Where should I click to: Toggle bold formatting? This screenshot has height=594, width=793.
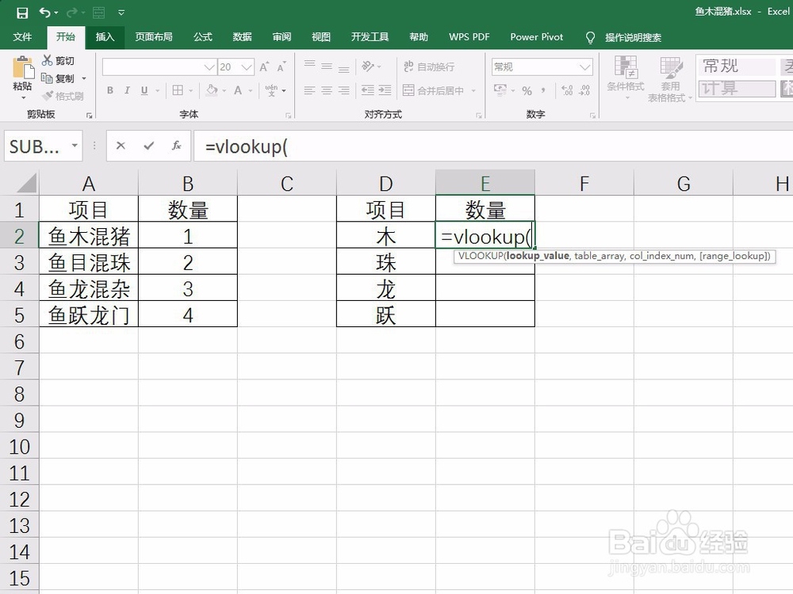click(109, 90)
